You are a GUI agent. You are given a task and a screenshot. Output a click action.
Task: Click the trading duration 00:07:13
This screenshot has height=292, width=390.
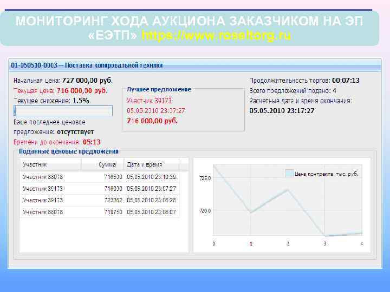346,81
